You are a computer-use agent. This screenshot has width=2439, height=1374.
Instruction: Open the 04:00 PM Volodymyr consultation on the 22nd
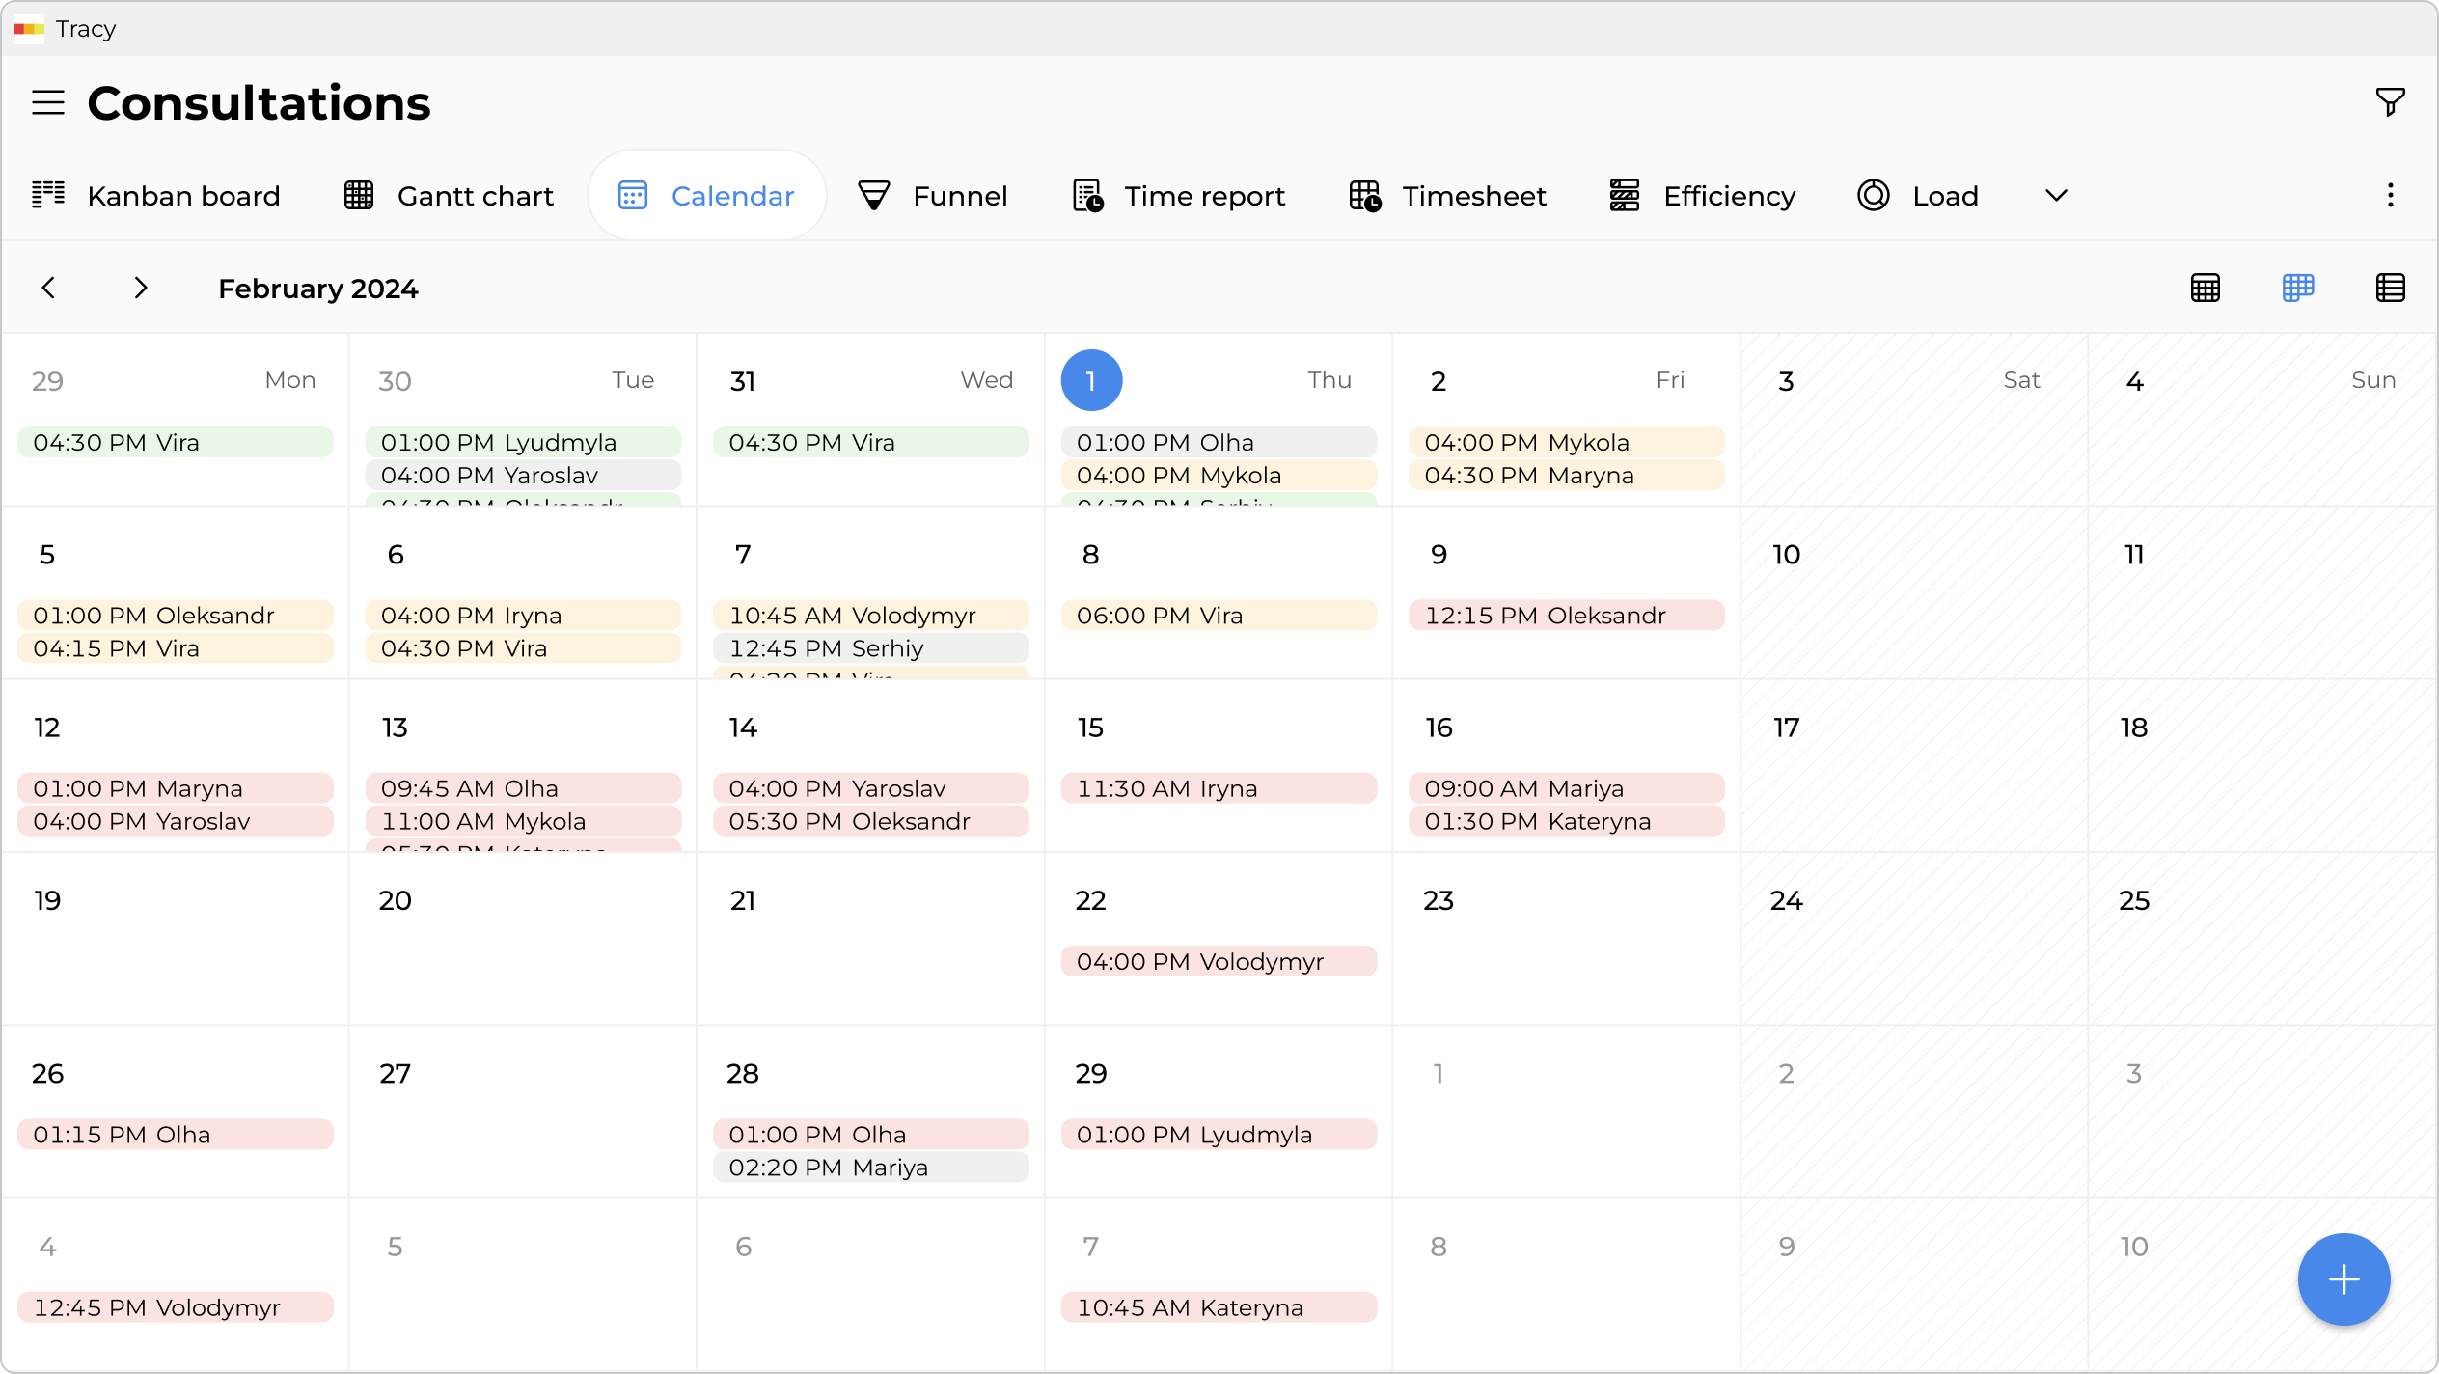click(x=1218, y=961)
